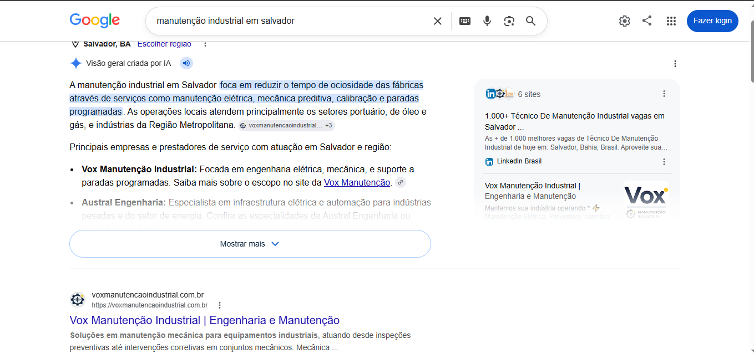Follow the Vox Manutenção inline link
The height and width of the screenshot is (354, 754).
pyautogui.click(x=357, y=182)
